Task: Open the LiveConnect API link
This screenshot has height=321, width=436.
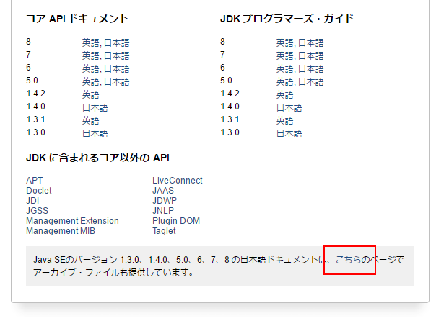Action: tap(178, 181)
